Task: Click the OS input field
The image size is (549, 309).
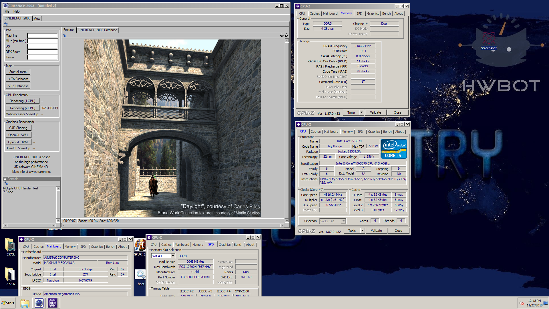Action: (42, 46)
